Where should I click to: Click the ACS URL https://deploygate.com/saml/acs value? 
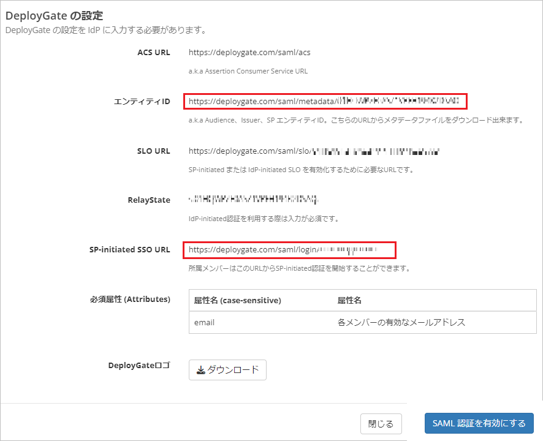[x=249, y=52]
